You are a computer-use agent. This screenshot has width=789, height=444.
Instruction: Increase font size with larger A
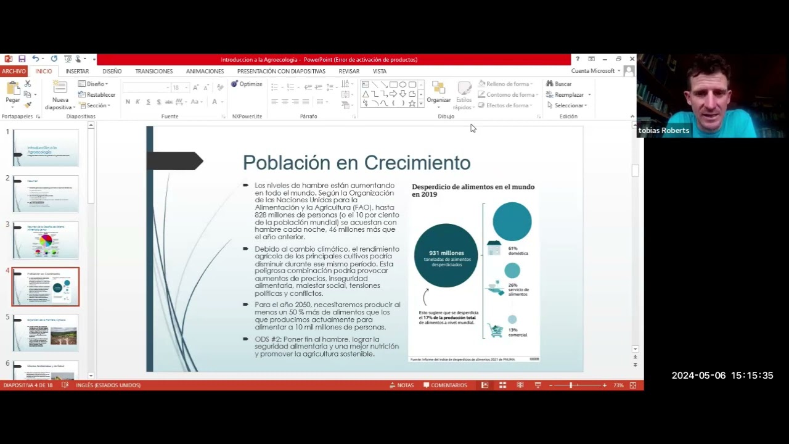coord(195,88)
